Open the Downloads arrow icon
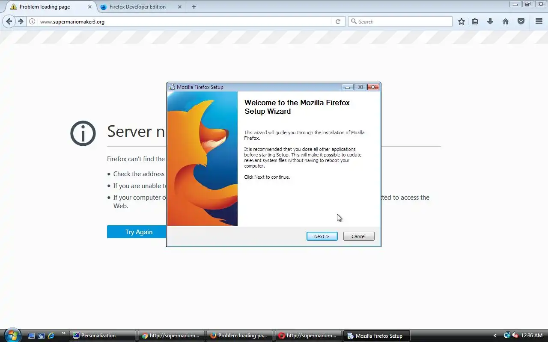The height and width of the screenshot is (342, 548). coord(490,21)
